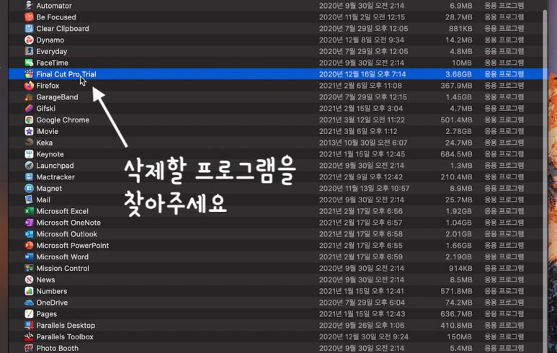Click the Magnet app icon

(x=29, y=188)
